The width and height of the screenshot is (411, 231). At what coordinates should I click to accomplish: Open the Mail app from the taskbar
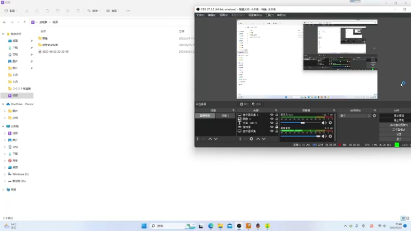[x=230, y=226]
